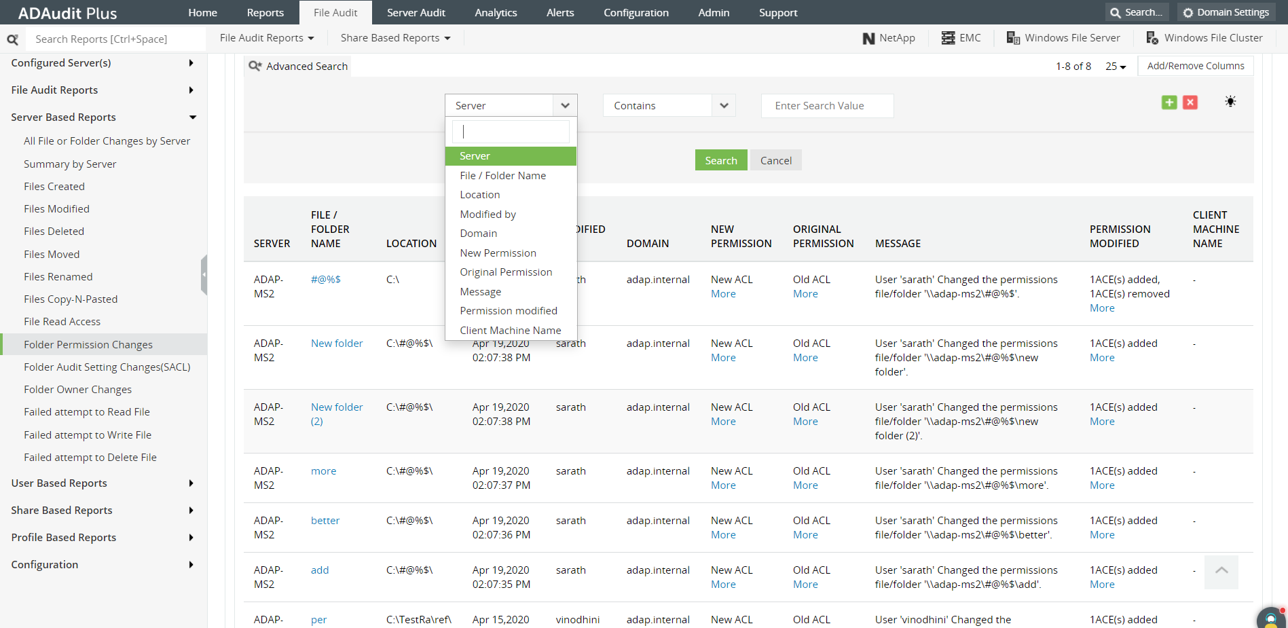Viewport: 1288px width, 628px height.
Task: Click the Advanced Search magnifier icon
Action: [255, 66]
